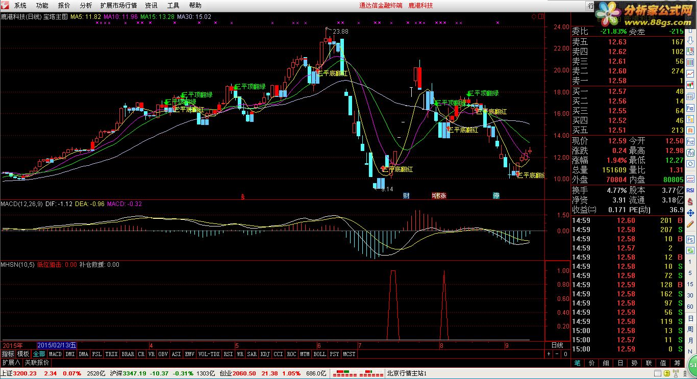The width and height of the screenshot is (697, 379).
Task: Click the 停 marker below the chart
Action: 496,195
